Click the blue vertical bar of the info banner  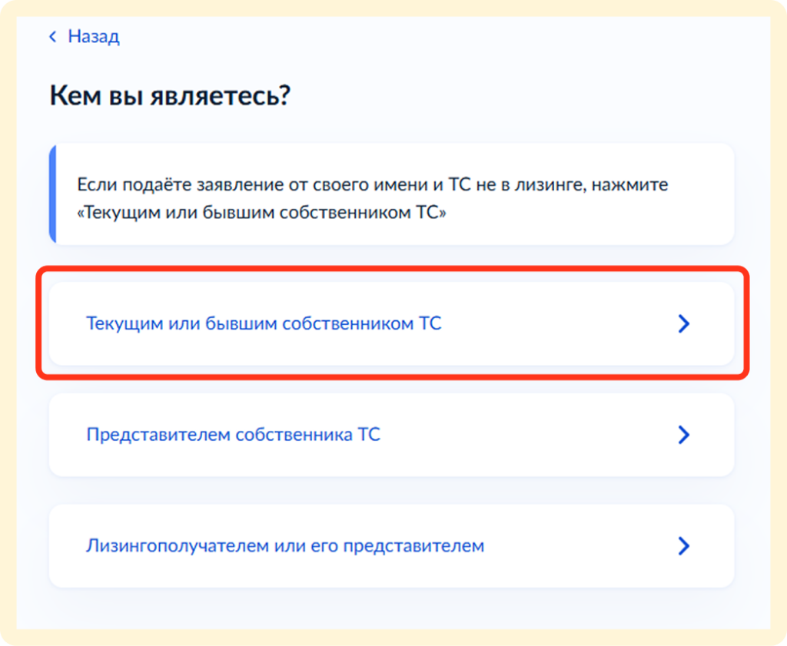(52, 194)
